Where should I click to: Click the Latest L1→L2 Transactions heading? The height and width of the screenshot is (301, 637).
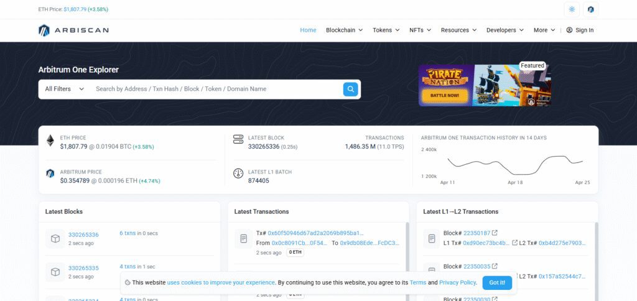click(461, 211)
